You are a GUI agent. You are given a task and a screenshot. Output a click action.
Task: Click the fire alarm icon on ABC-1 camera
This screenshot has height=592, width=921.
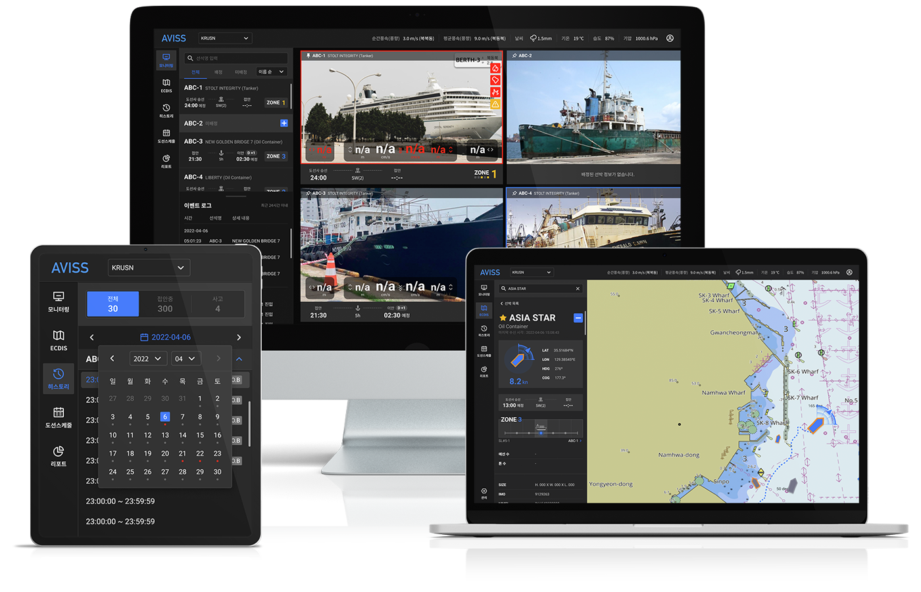point(495,68)
